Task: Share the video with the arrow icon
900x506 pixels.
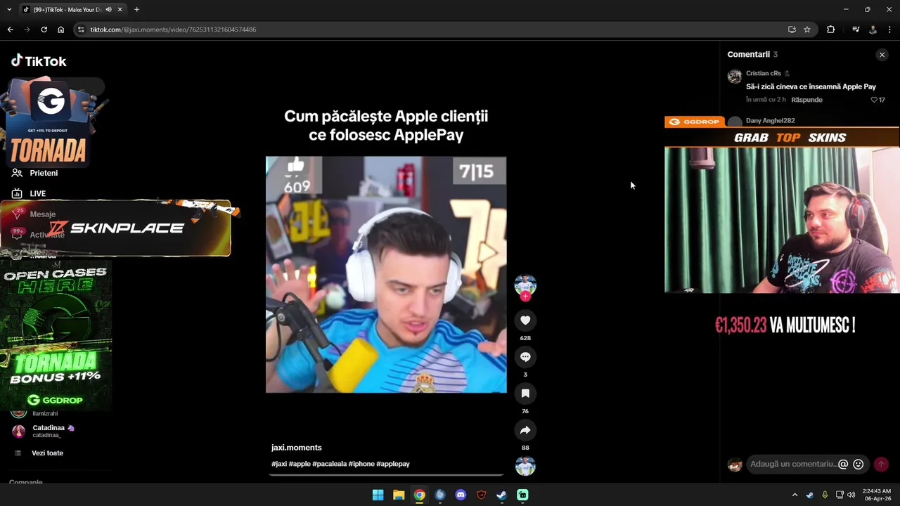Action: pyautogui.click(x=525, y=430)
